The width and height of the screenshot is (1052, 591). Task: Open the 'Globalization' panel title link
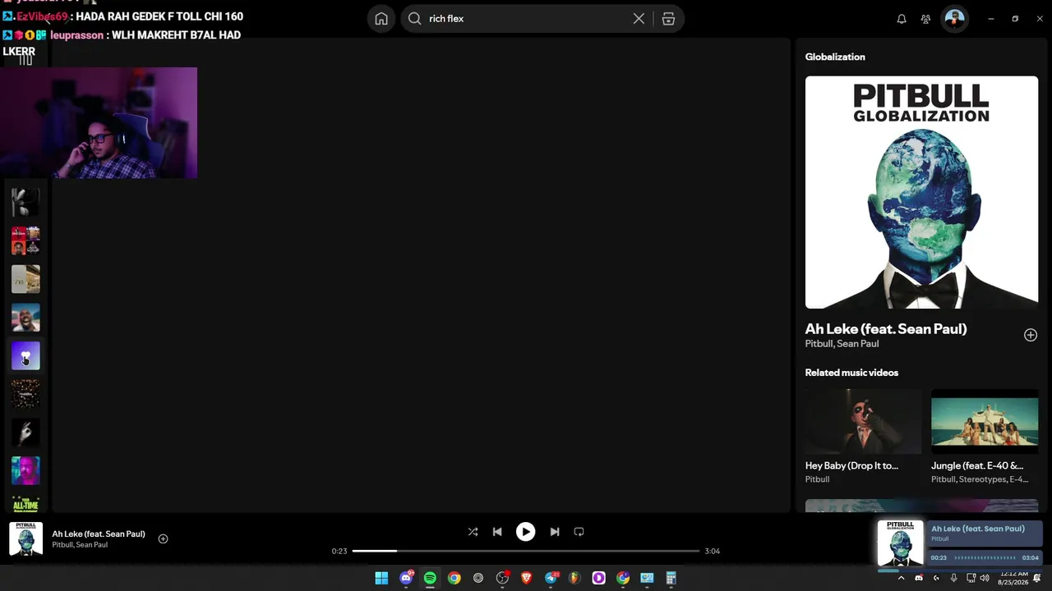tap(835, 57)
